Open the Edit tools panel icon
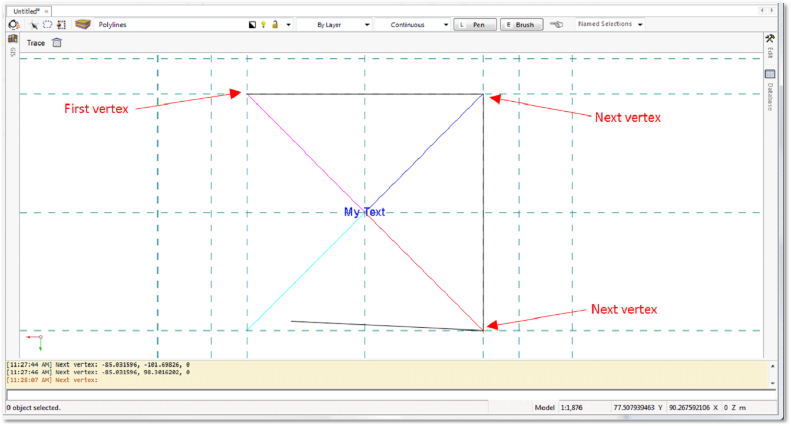 pyautogui.click(x=770, y=38)
